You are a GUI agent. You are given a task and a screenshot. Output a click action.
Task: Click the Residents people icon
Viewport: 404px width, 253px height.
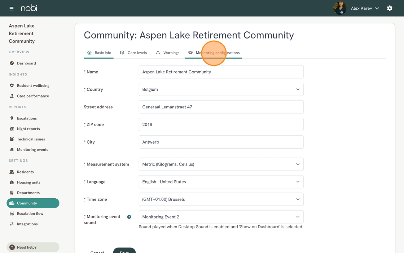tap(12, 172)
